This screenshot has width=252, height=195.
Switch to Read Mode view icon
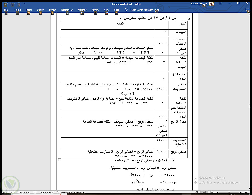tap(196, 192)
